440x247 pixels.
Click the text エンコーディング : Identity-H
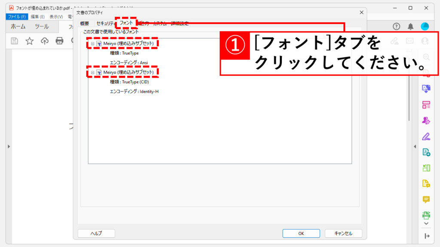point(134,92)
